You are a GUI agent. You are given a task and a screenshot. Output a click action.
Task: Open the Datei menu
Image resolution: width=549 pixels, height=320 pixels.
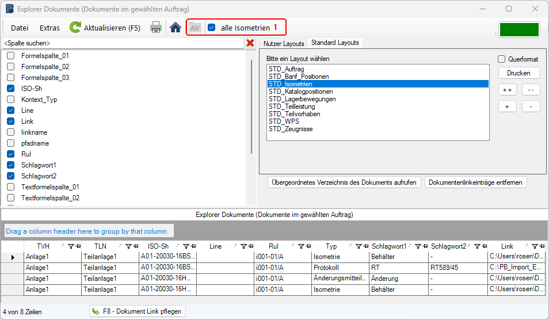[20, 28]
